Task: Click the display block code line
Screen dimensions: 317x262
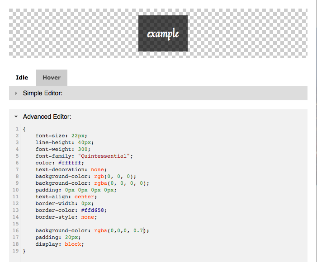Action: click(x=60, y=244)
